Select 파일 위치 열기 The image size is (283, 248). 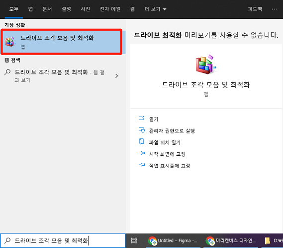pyautogui.click(x=165, y=142)
